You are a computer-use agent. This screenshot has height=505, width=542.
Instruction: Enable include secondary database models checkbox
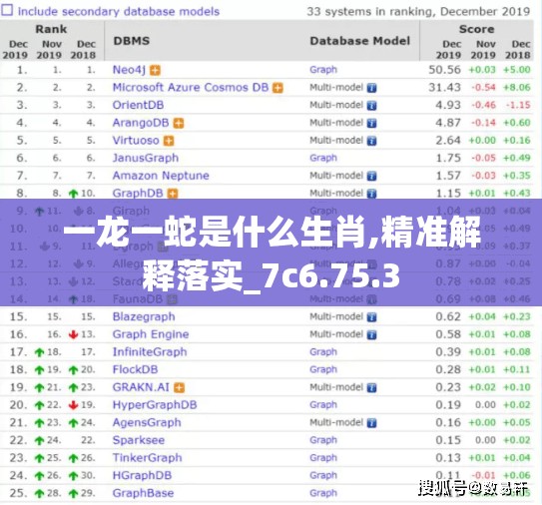7,9
